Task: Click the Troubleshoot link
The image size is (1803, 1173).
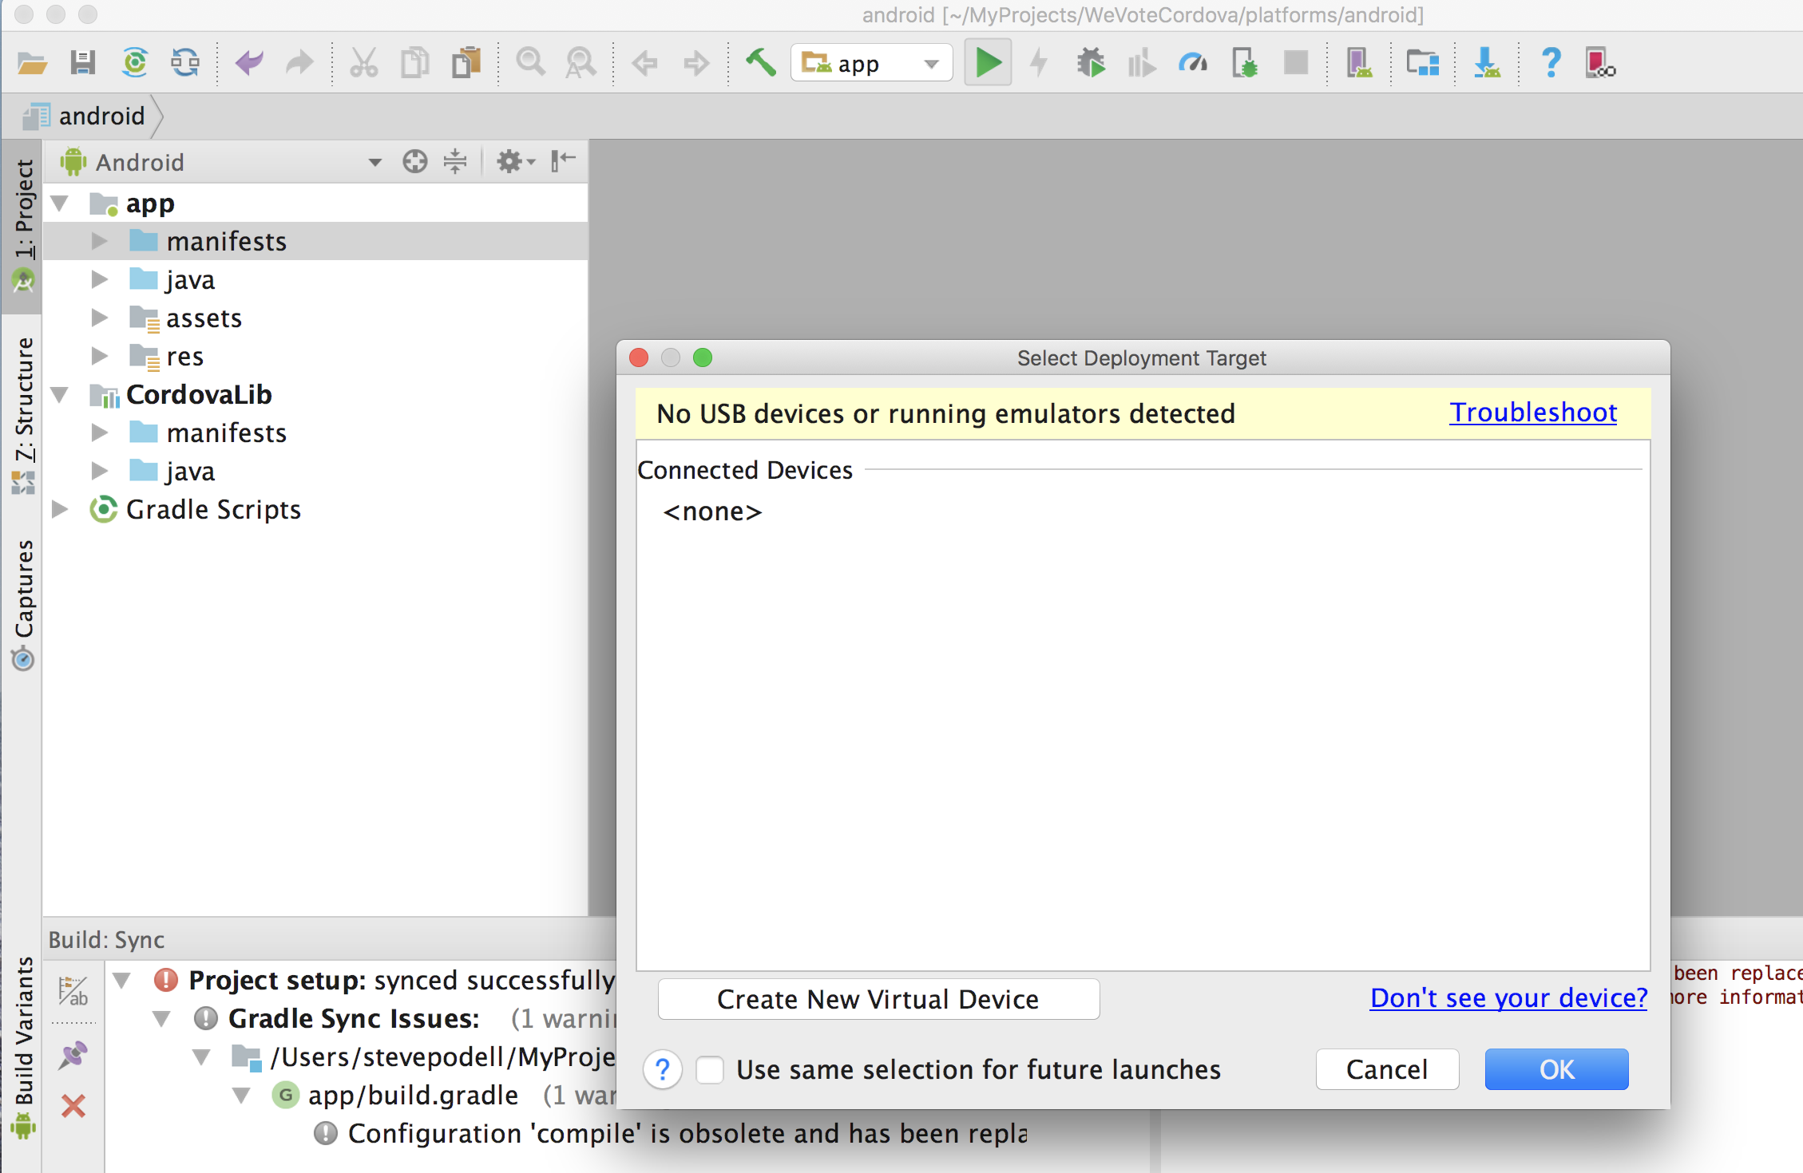Action: point(1532,413)
